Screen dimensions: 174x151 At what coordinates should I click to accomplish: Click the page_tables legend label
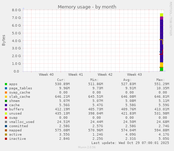click(21, 88)
